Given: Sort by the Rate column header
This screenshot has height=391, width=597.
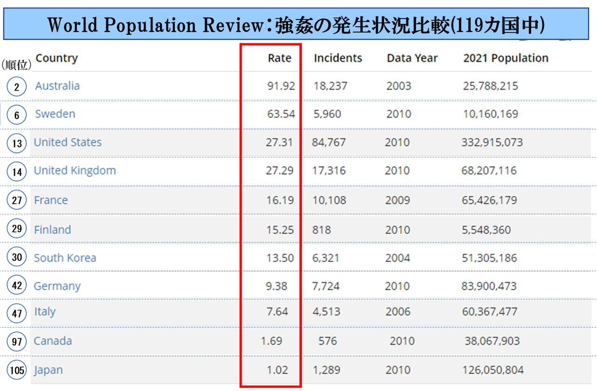Looking at the screenshot, I should (279, 58).
